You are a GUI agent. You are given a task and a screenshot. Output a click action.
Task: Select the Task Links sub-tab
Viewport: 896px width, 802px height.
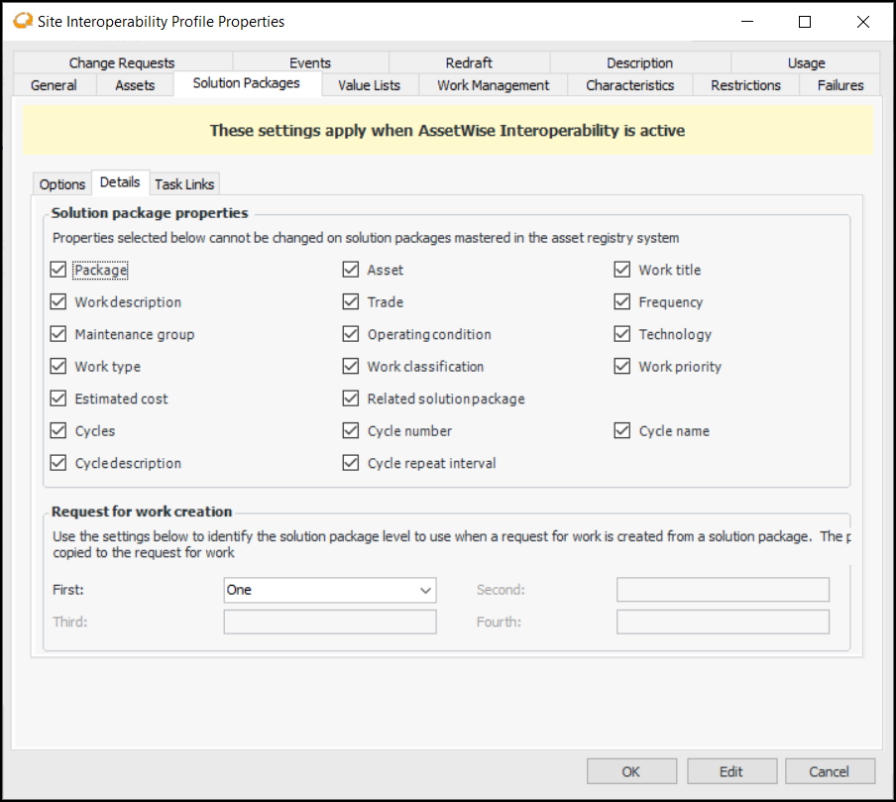click(184, 184)
